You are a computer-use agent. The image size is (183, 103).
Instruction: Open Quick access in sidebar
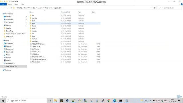click(x=9, y=14)
